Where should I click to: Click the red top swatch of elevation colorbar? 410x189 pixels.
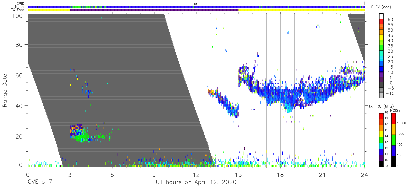pyautogui.click(x=382, y=22)
